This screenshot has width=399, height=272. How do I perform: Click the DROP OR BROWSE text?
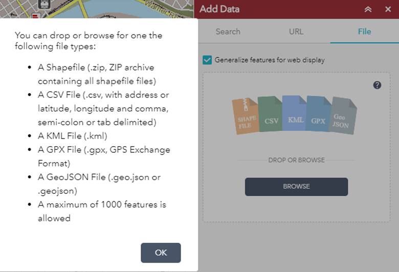[296, 160]
